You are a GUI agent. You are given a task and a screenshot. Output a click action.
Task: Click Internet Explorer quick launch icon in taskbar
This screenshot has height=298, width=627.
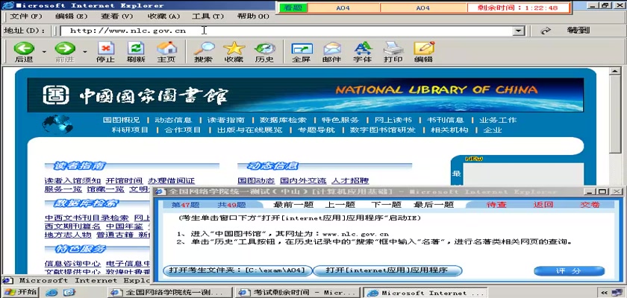(x=52, y=293)
